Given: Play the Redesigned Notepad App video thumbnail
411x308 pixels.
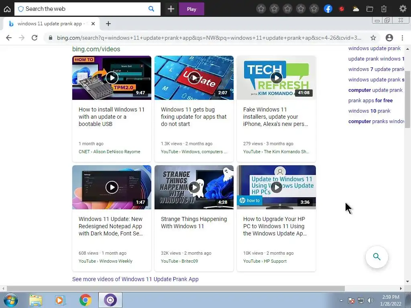Looking at the screenshot, I should (112, 187).
